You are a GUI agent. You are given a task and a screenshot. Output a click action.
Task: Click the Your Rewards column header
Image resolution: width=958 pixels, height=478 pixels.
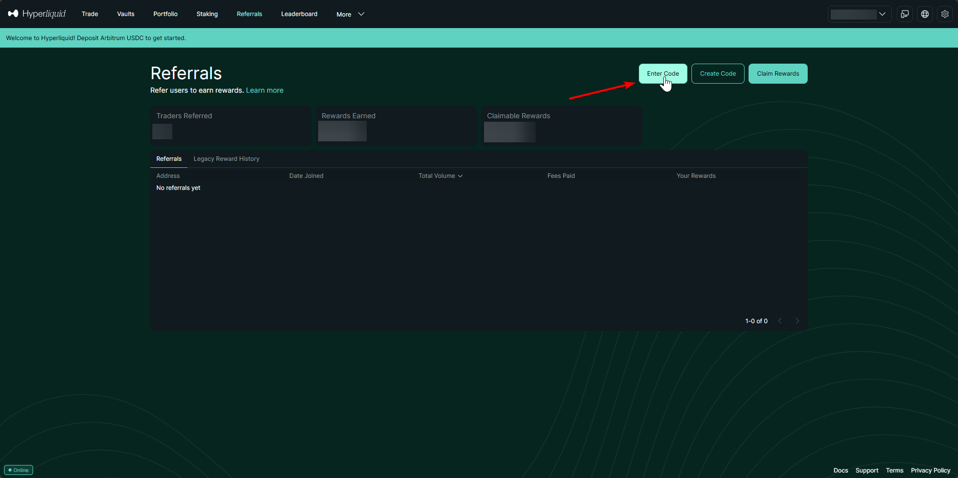pos(696,176)
